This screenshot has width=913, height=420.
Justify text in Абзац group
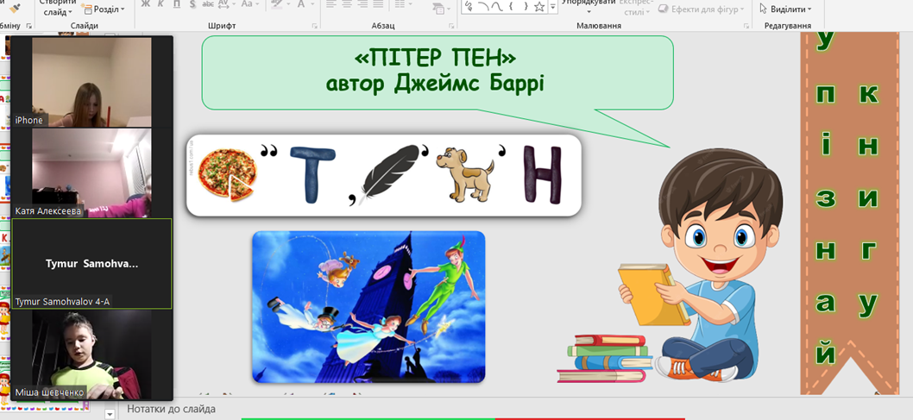tap(379, 4)
